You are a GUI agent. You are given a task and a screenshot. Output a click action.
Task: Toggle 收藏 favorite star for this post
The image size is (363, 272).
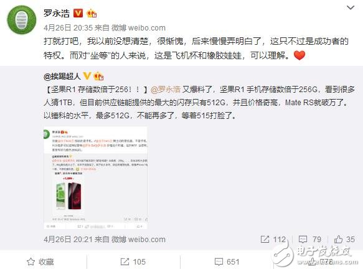point(40,262)
